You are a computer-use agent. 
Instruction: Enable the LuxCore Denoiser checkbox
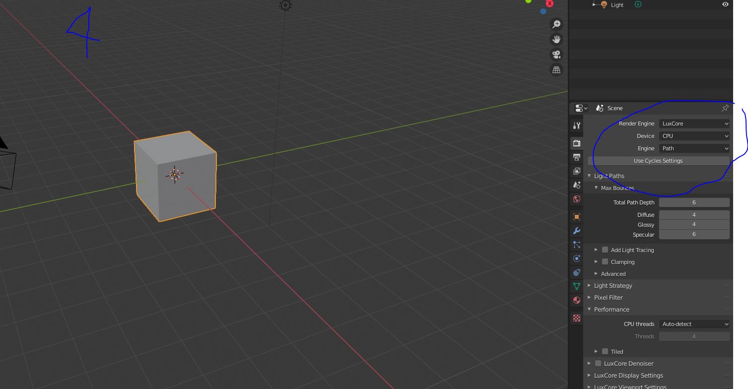(x=598, y=364)
